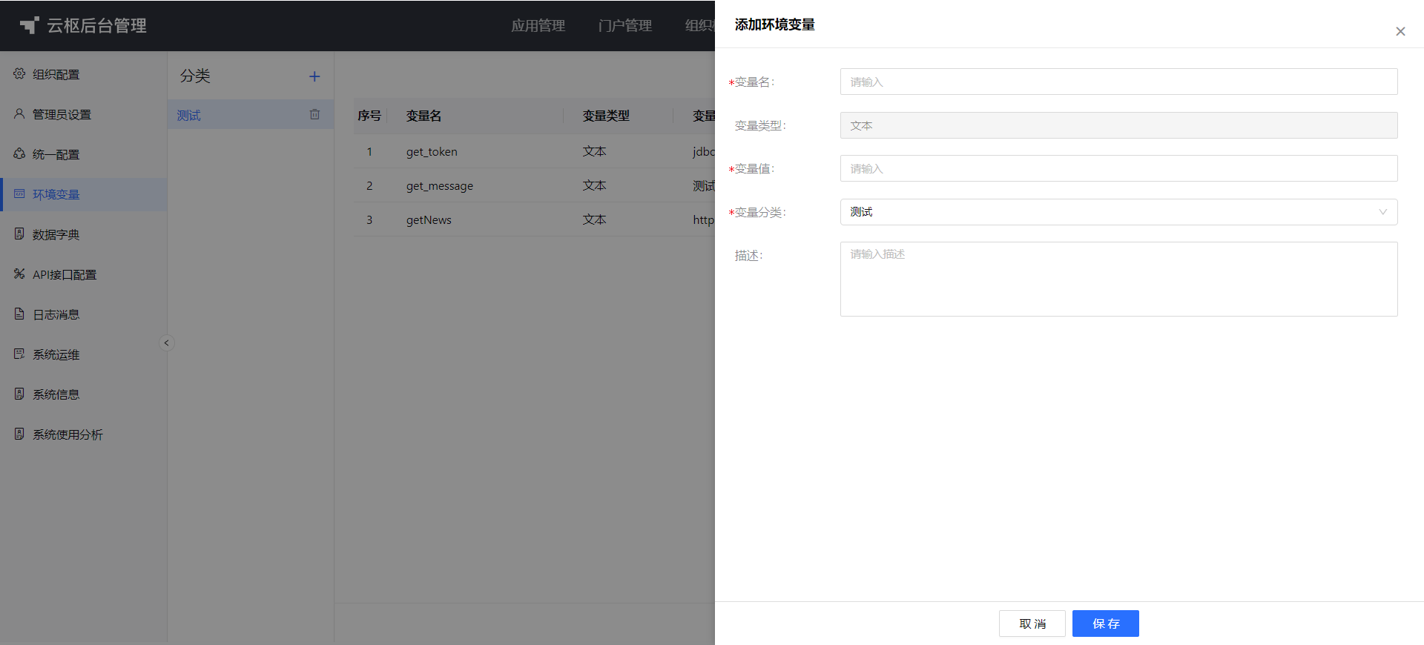Screen dimensions: 1424x645
Task: Focus the 变量值 input field
Action: pos(1118,168)
